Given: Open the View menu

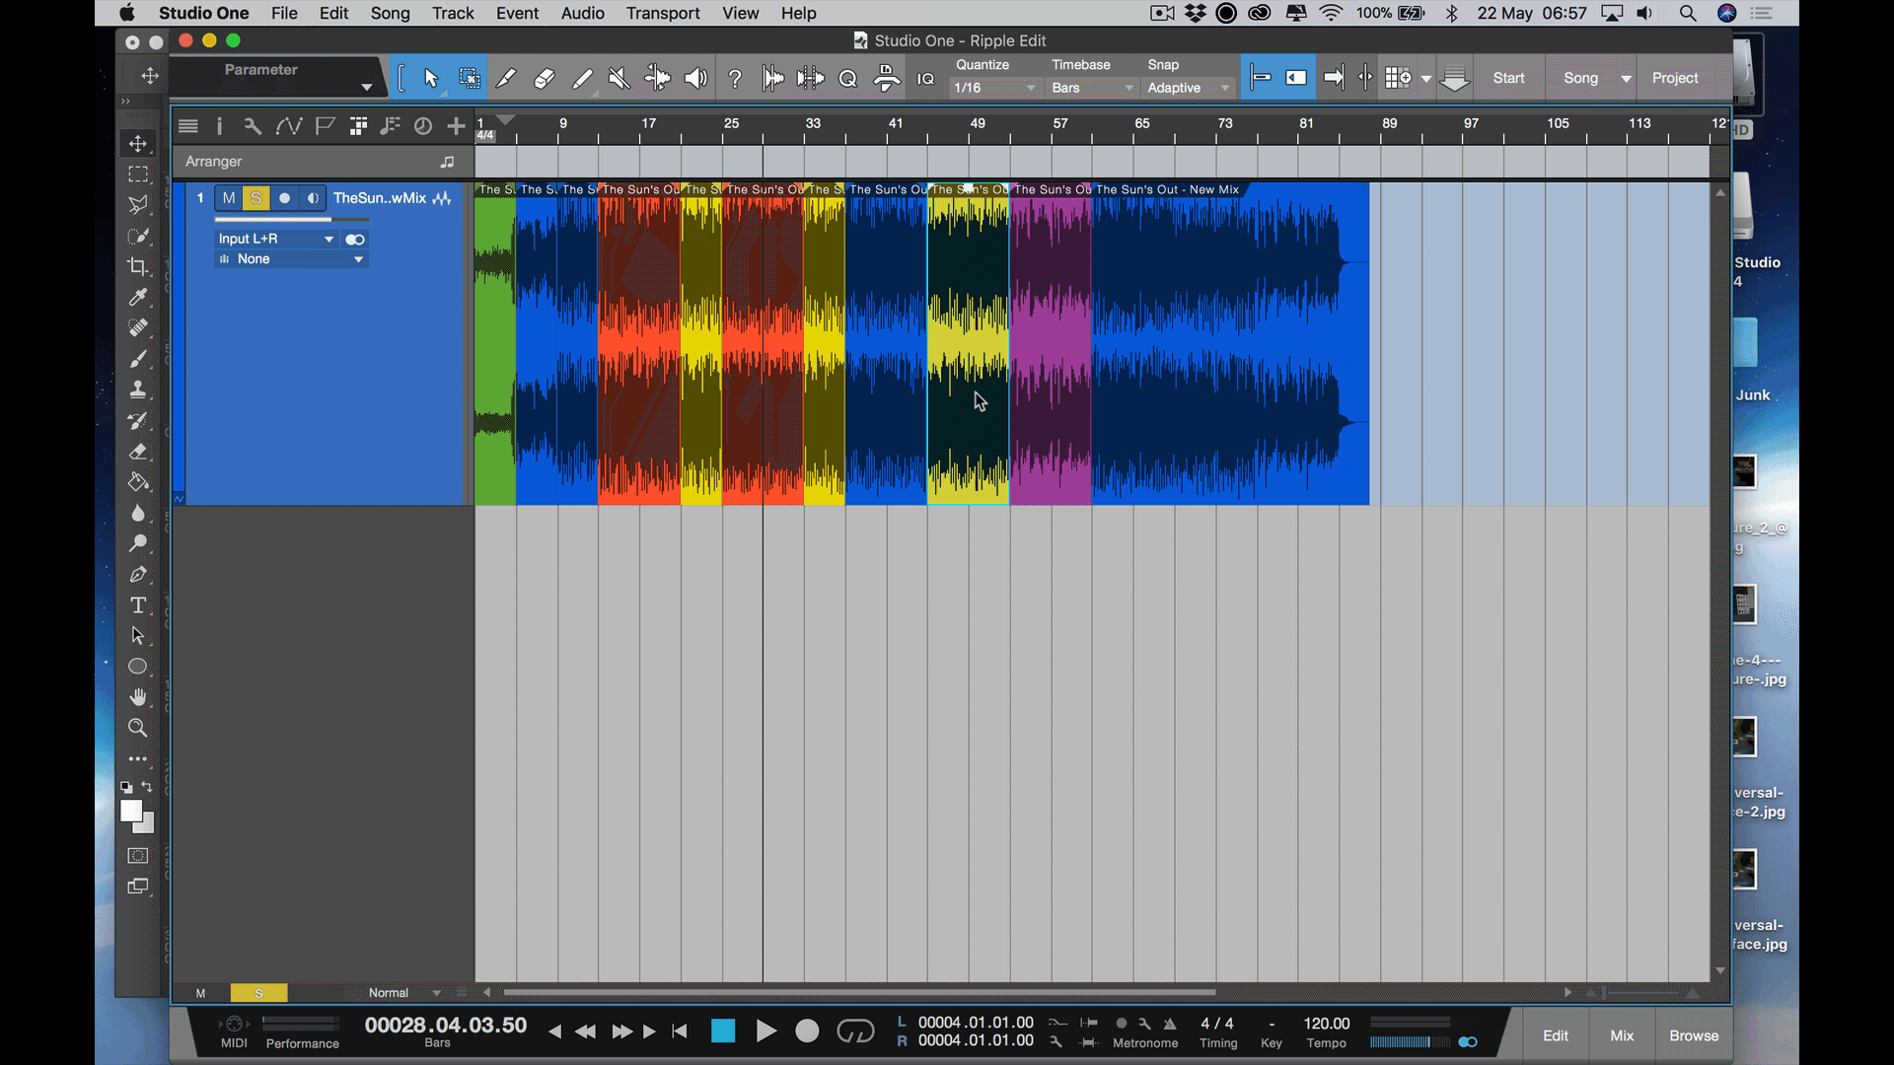Looking at the screenshot, I should [x=740, y=13].
